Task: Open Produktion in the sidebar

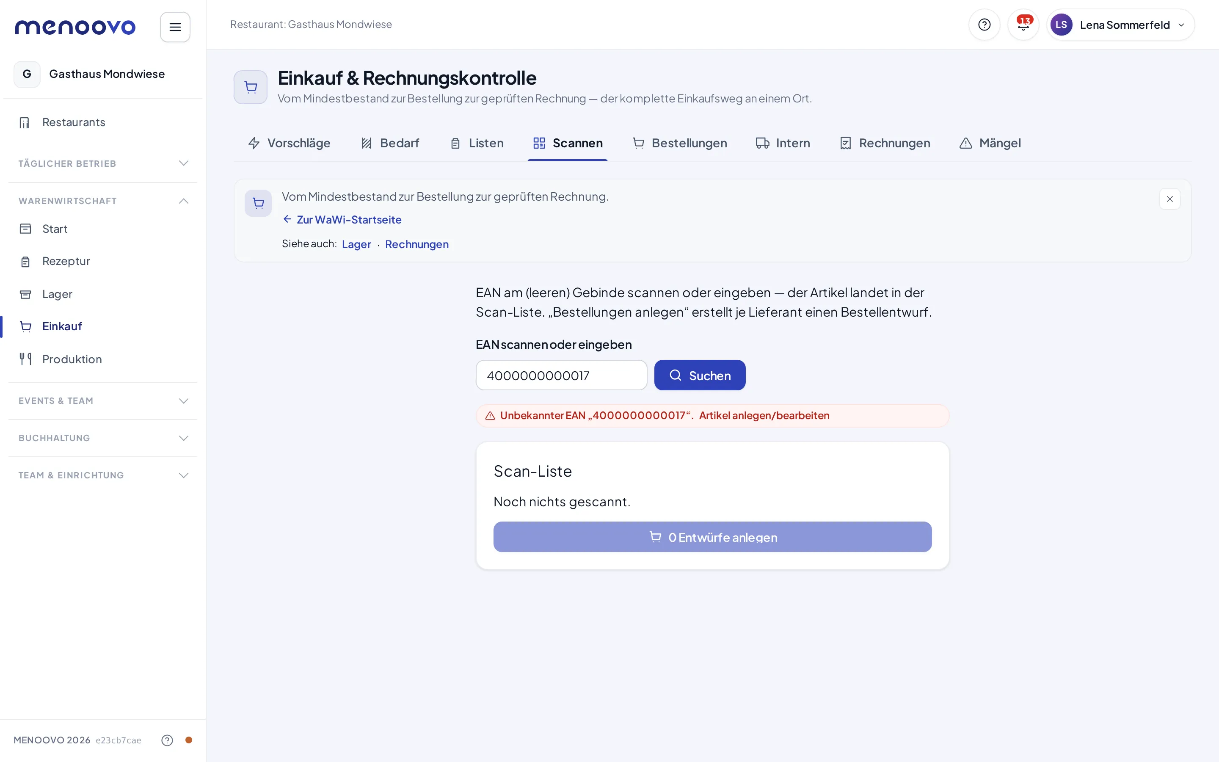Action: [x=103, y=359]
